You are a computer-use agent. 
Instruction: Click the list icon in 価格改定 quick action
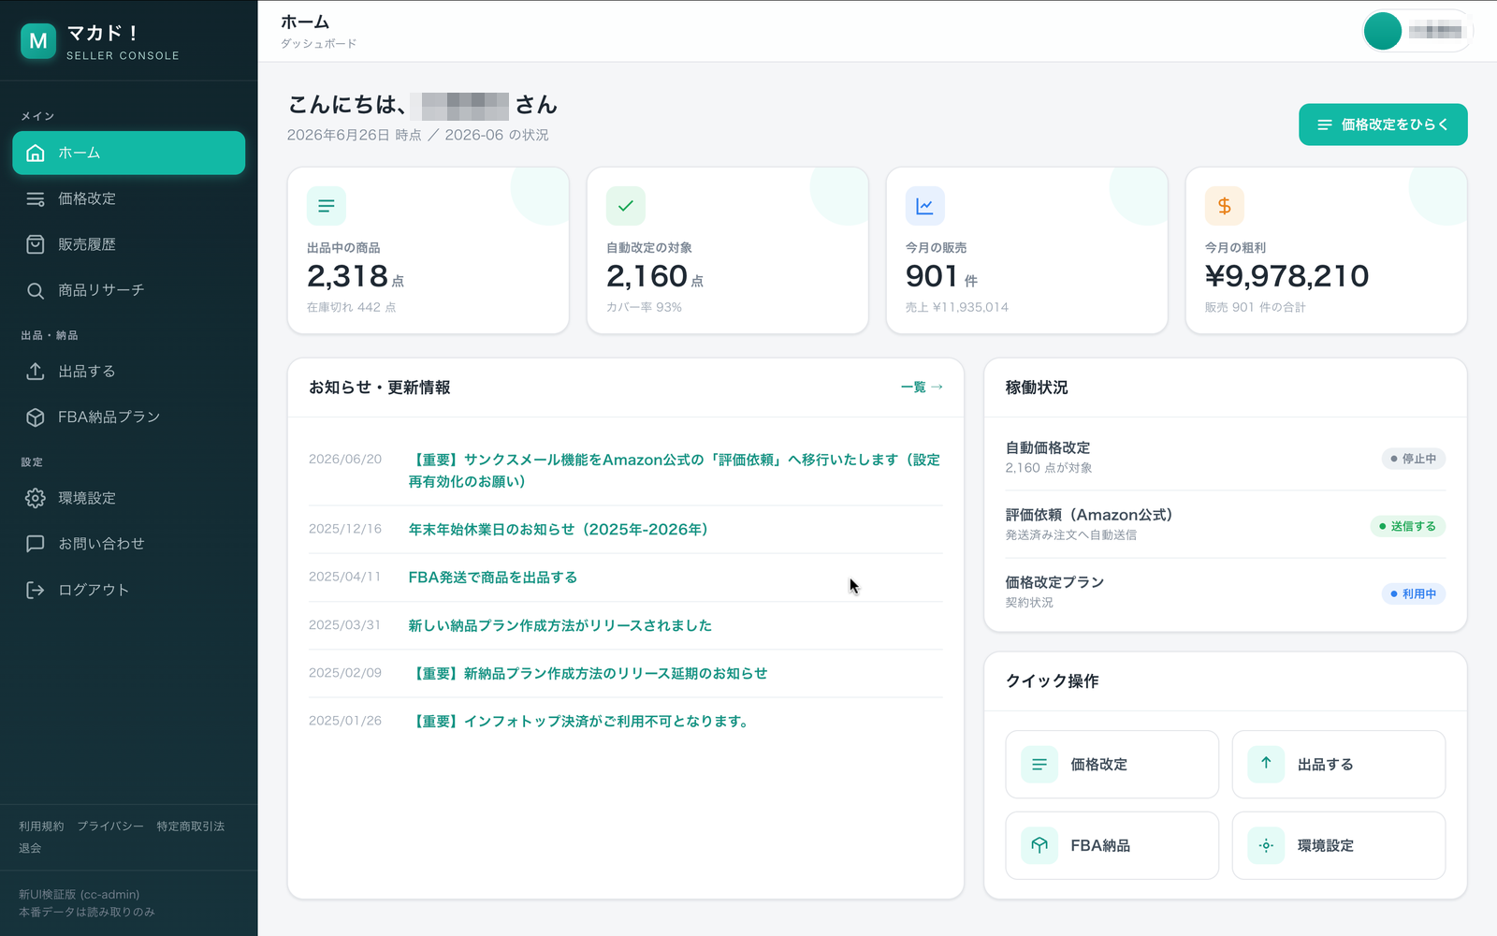(x=1039, y=765)
